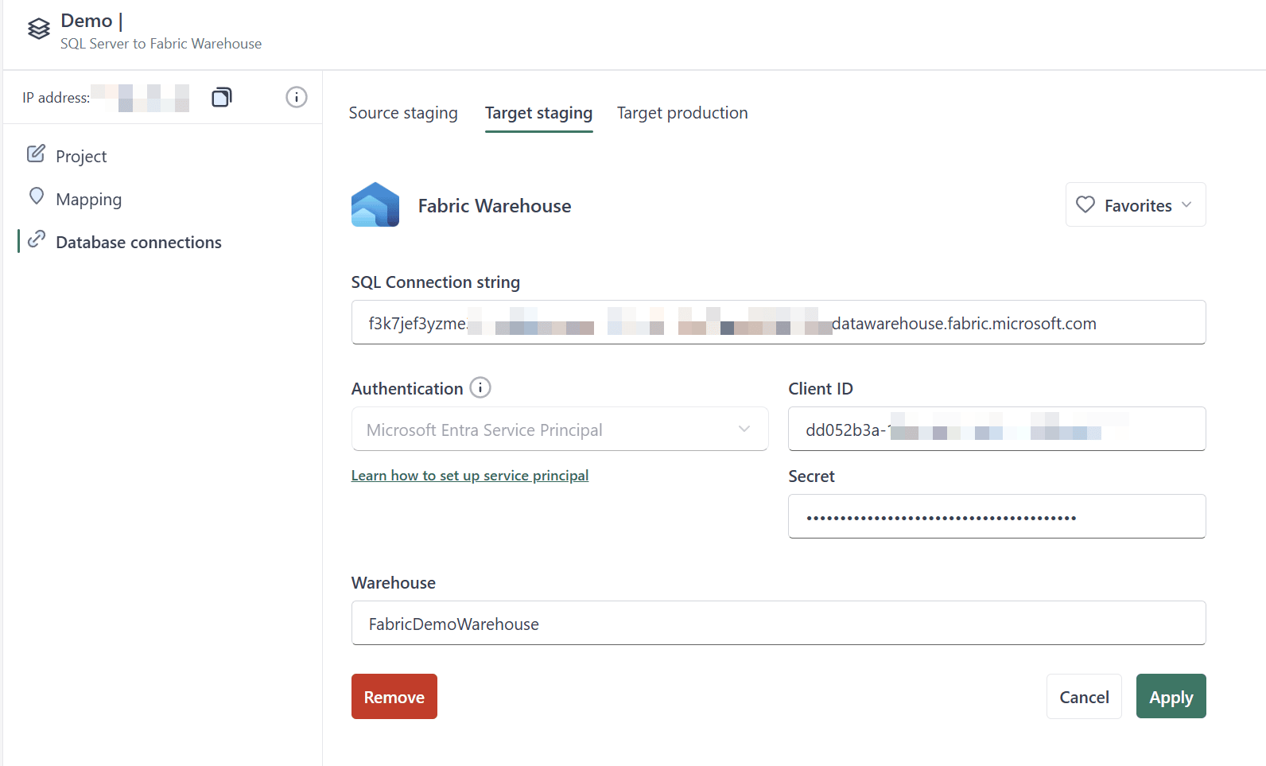Open the Authentication method dropdown
Screen dimensions: 1266x766
point(559,430)
